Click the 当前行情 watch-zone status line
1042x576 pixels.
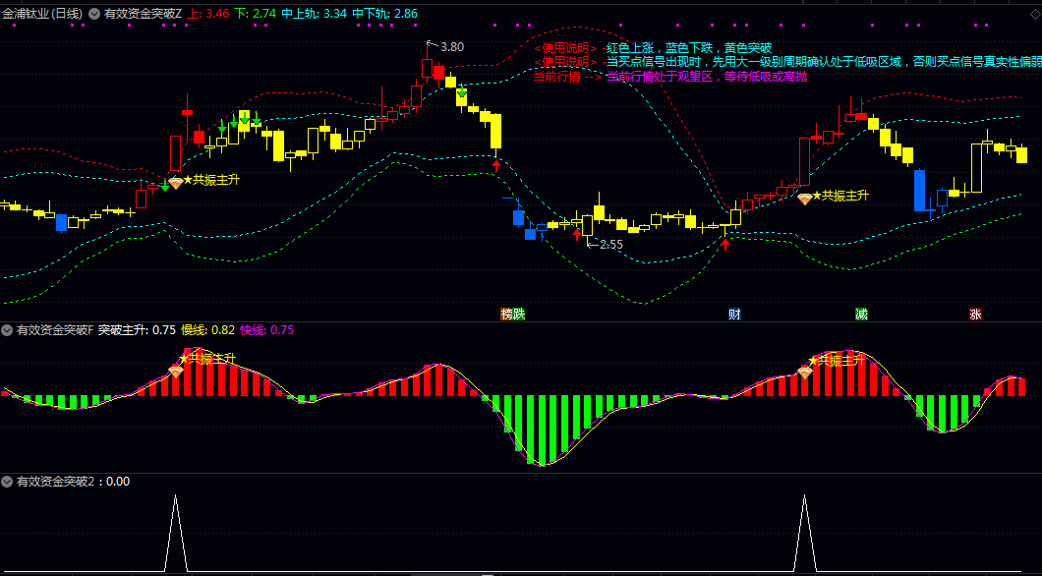pos(669,77)
